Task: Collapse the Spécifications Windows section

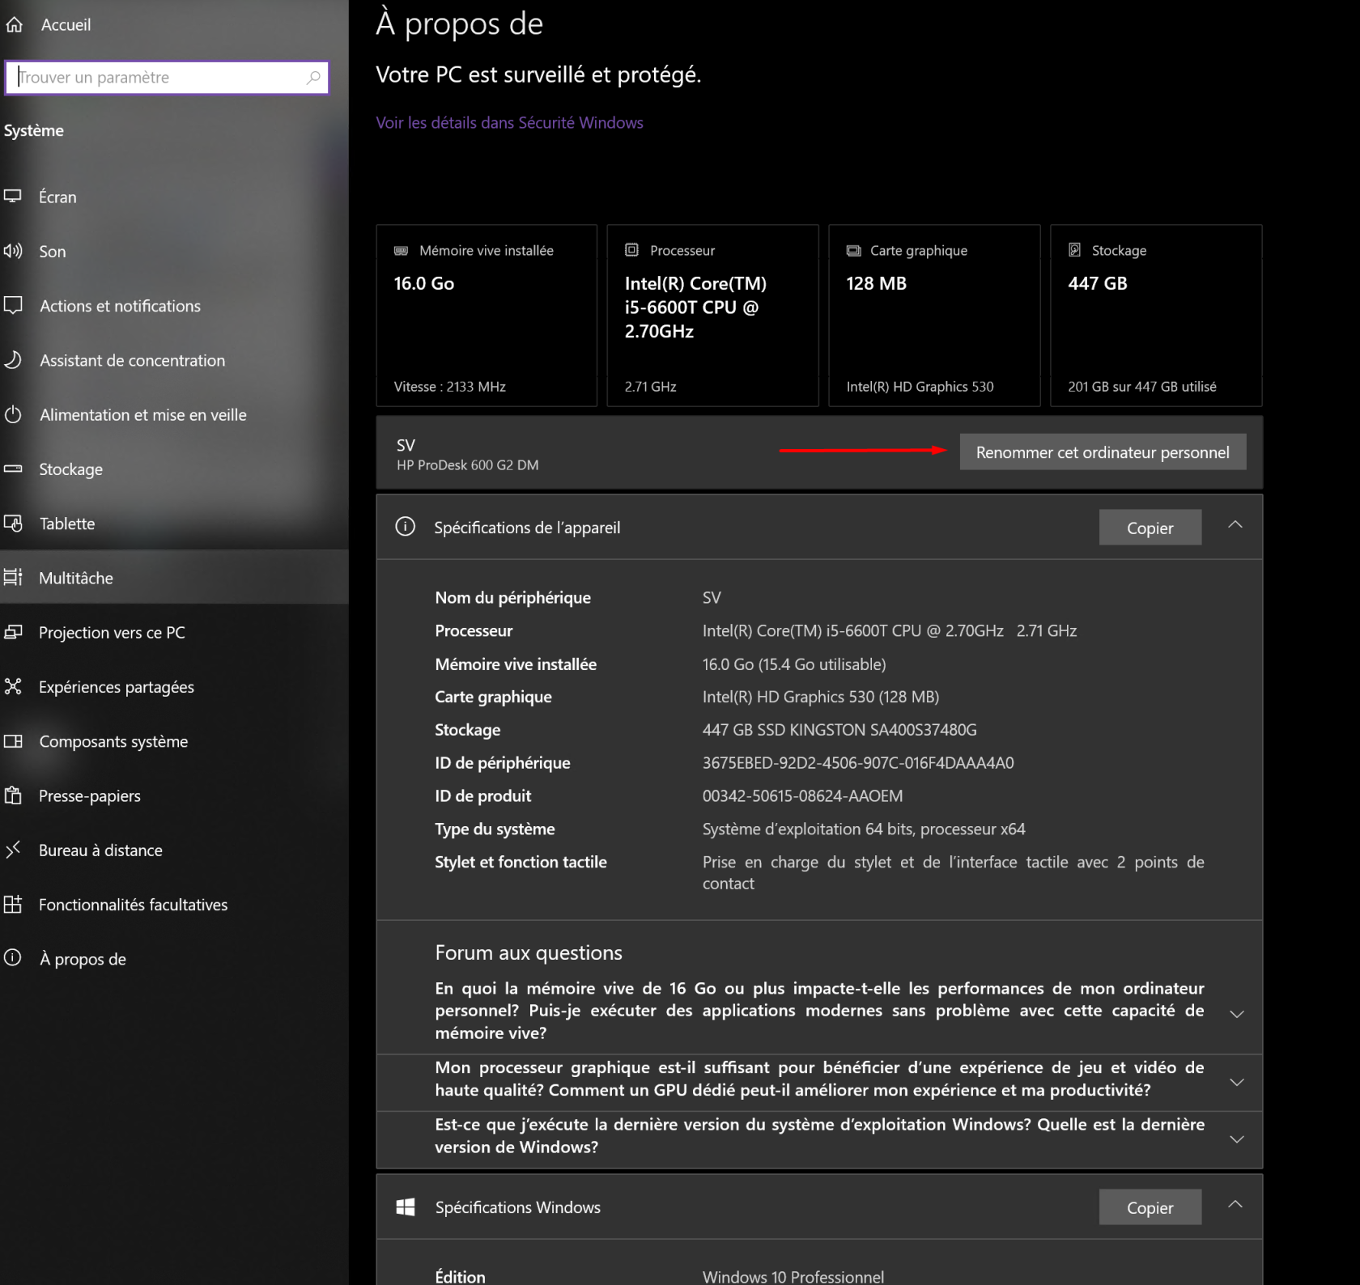Action: tap(1235, 1205)
